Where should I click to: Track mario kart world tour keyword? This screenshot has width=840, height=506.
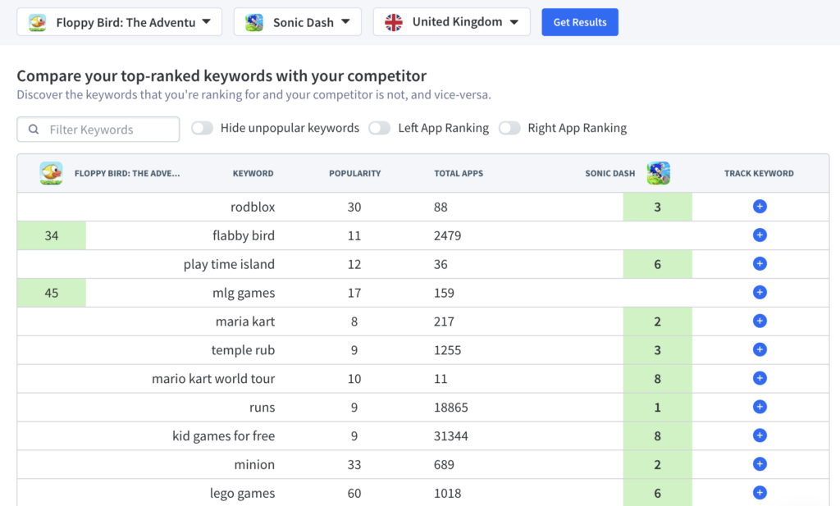click(759, 379)
